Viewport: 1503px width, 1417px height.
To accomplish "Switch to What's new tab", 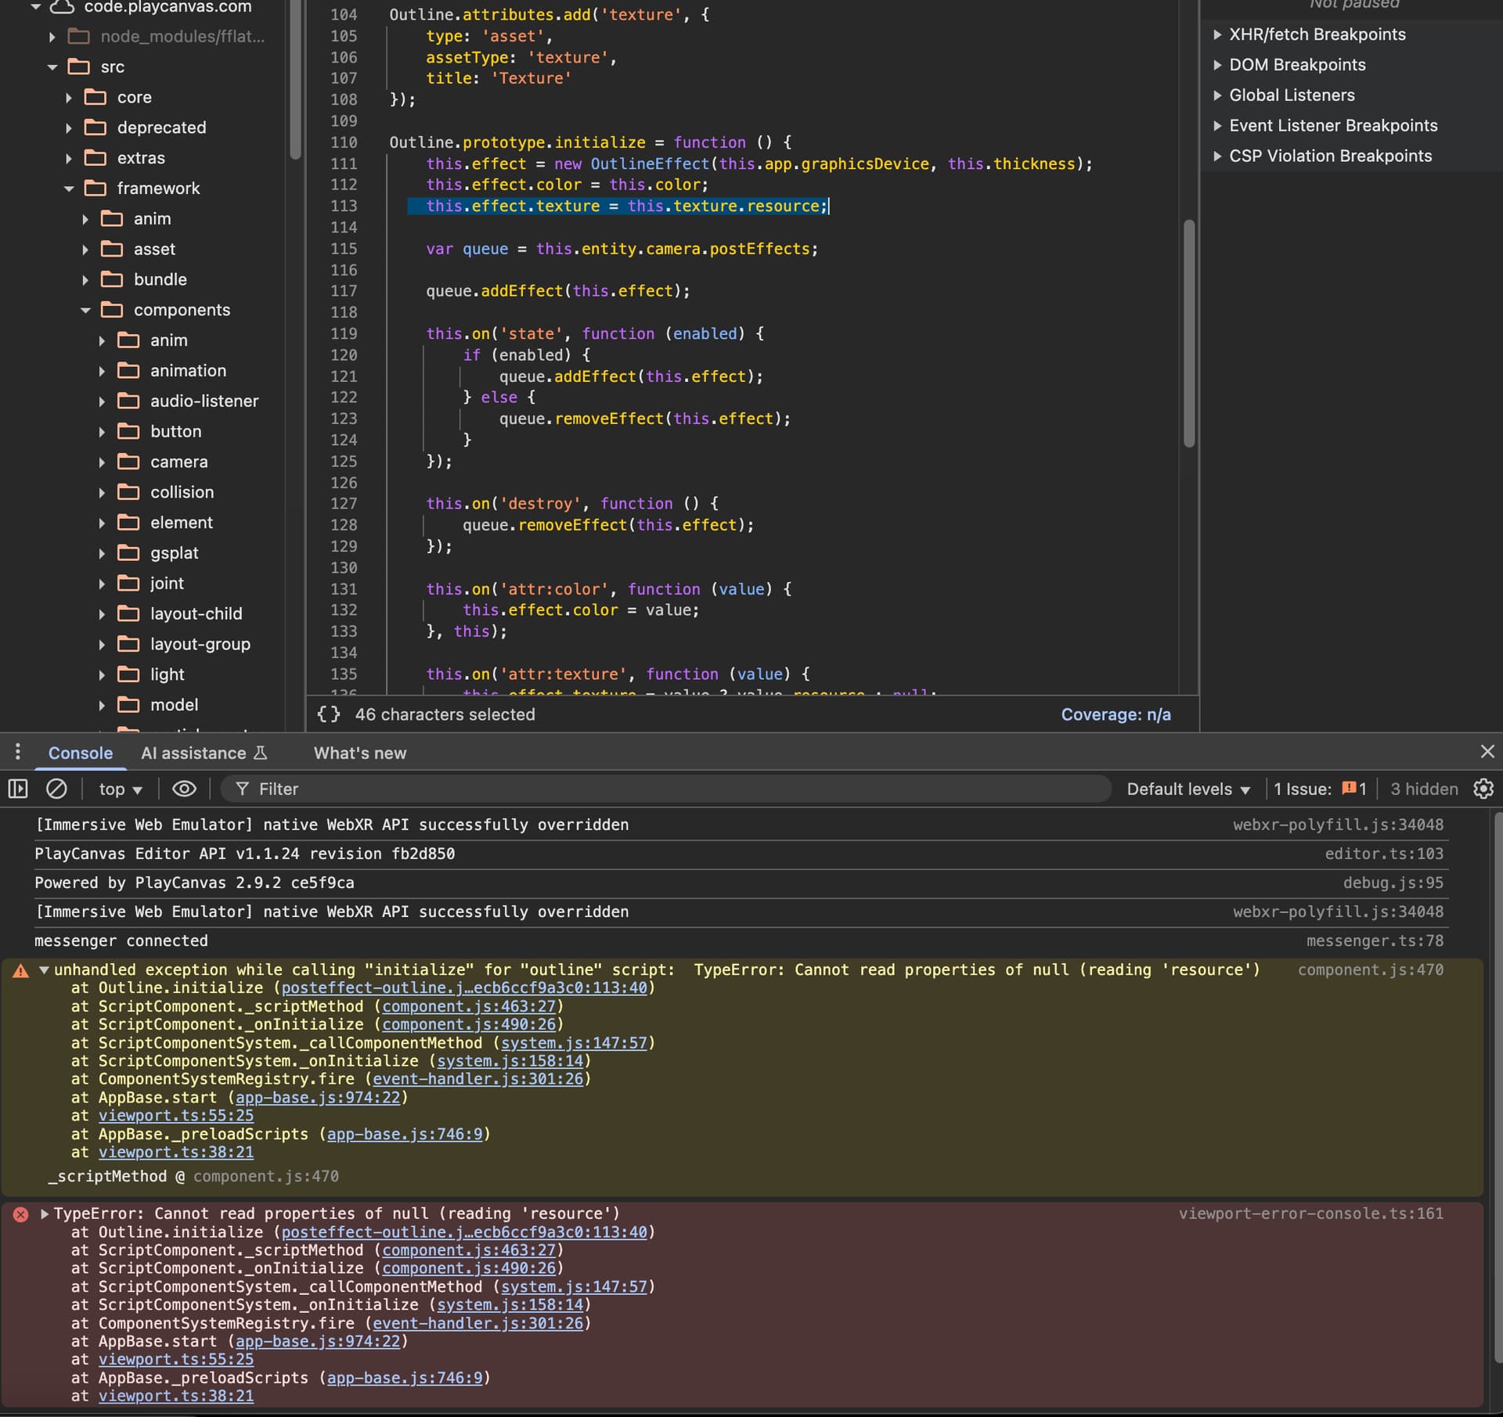I will (x=360, y=753).
